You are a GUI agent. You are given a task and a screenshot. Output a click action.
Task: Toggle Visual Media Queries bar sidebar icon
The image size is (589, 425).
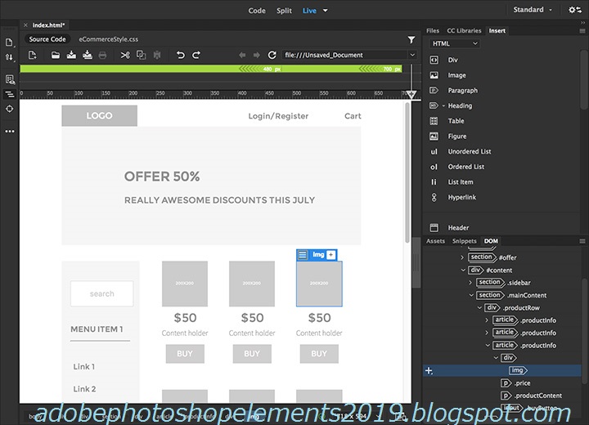10,94
